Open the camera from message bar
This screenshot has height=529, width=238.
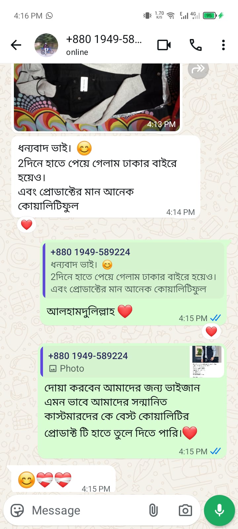pyautogui.click(x=185, y=510)
